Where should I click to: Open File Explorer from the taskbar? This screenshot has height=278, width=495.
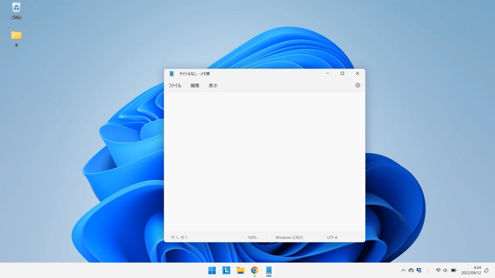(241, 270)
